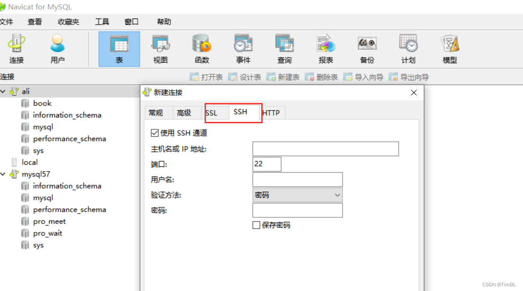Open the 函数 (Functions) icon

point(202,47)
